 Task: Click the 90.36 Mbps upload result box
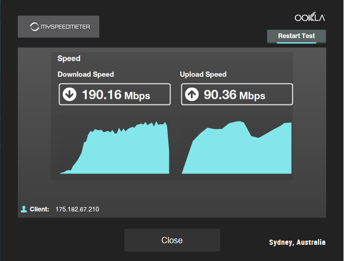(237, 94)
